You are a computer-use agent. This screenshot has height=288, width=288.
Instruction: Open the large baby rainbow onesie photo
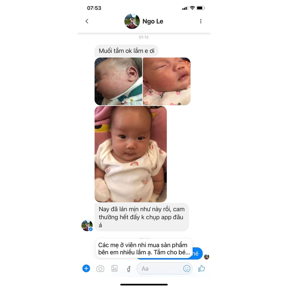coord(130,154)
